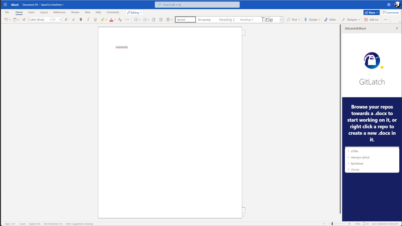Open the File menu
This screenshot has width=402, height=226.
coord(7,12)
